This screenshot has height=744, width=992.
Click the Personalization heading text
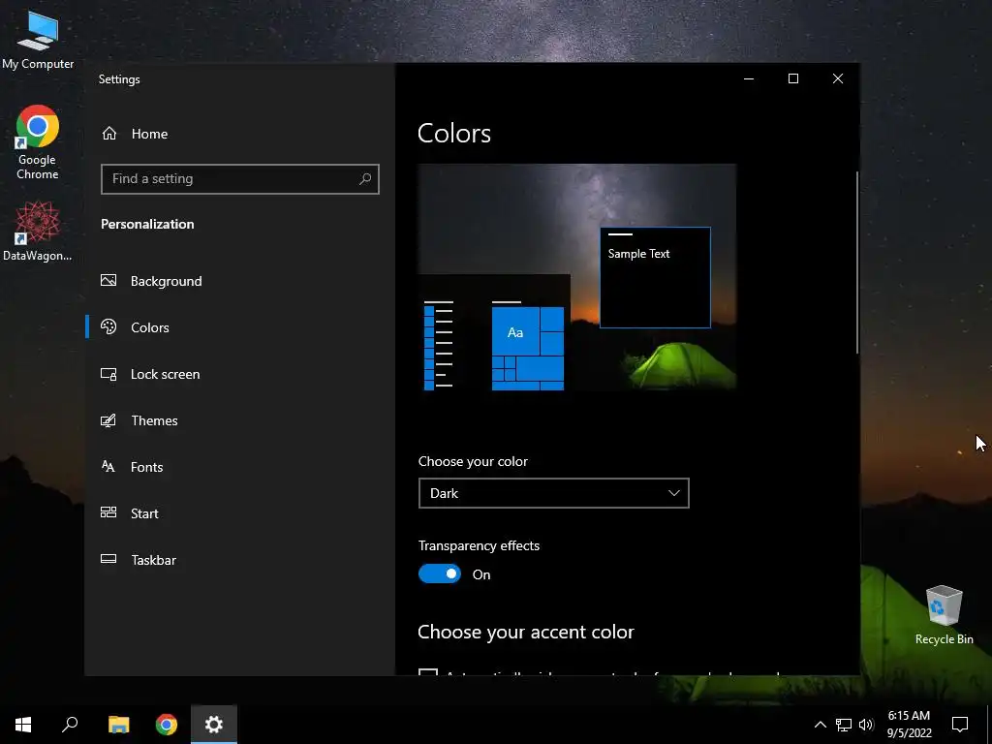pos(147,224)
